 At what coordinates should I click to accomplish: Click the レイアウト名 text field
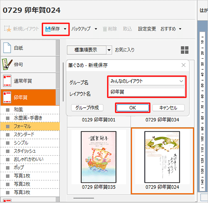coord(147,92)
